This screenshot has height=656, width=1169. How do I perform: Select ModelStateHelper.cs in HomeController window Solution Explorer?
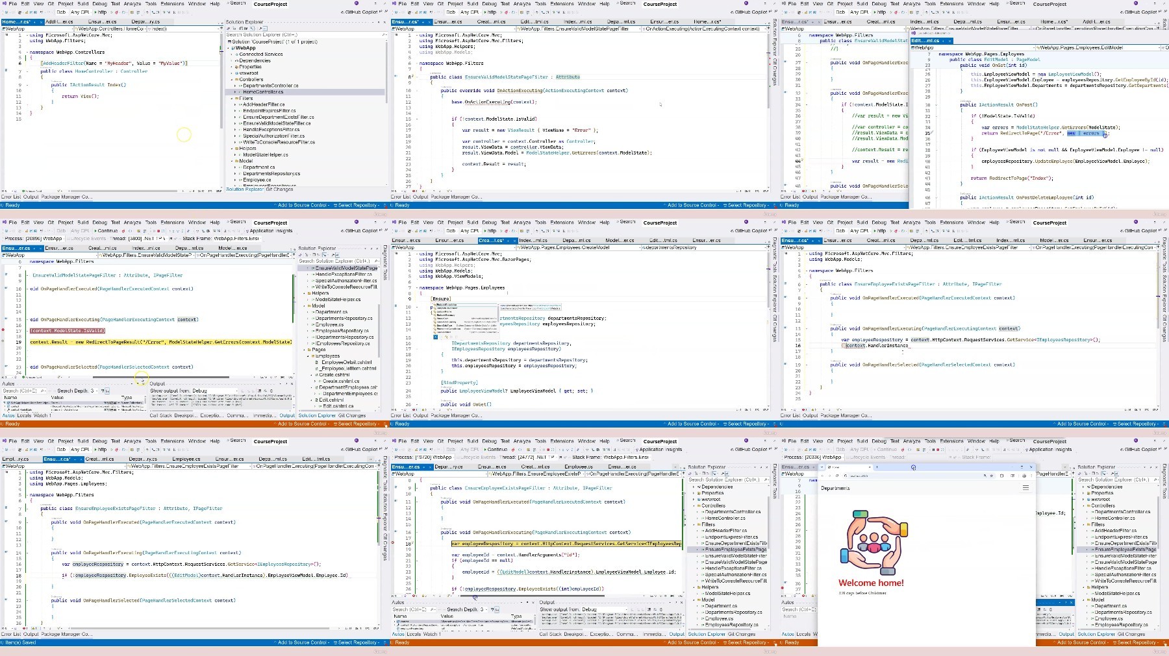[266, 154]
